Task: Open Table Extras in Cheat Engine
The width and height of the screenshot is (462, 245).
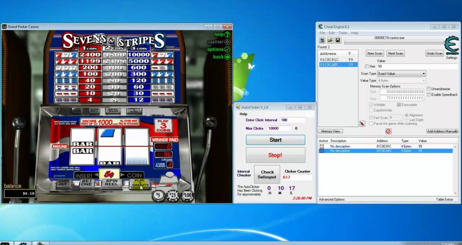Action: (444, 200)
